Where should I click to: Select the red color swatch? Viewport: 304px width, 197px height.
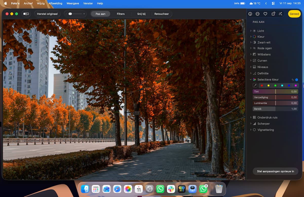point(262,86)
